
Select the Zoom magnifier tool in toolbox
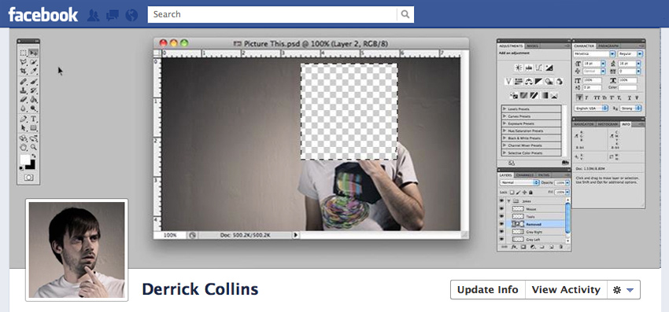33,147
